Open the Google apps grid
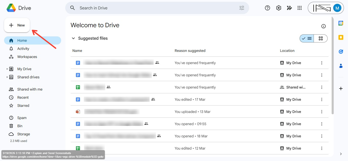 click(300, 8)
